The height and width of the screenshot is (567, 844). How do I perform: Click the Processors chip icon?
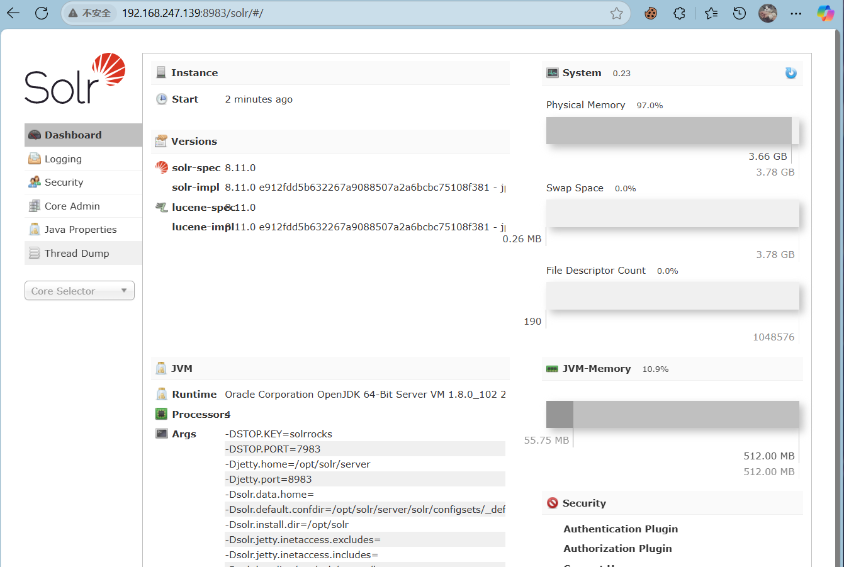coord(161,413)
